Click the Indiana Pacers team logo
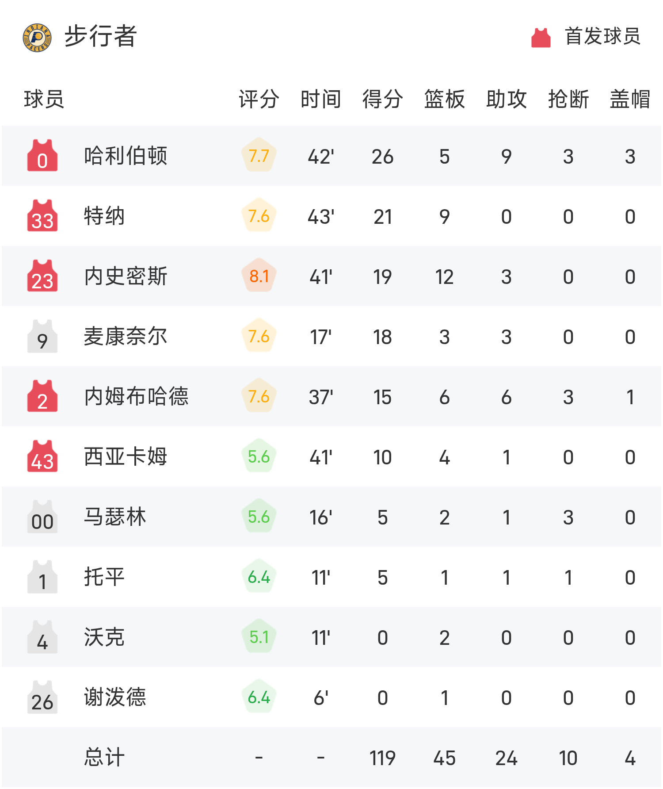The image size is (663, 789). pos(37,38)
